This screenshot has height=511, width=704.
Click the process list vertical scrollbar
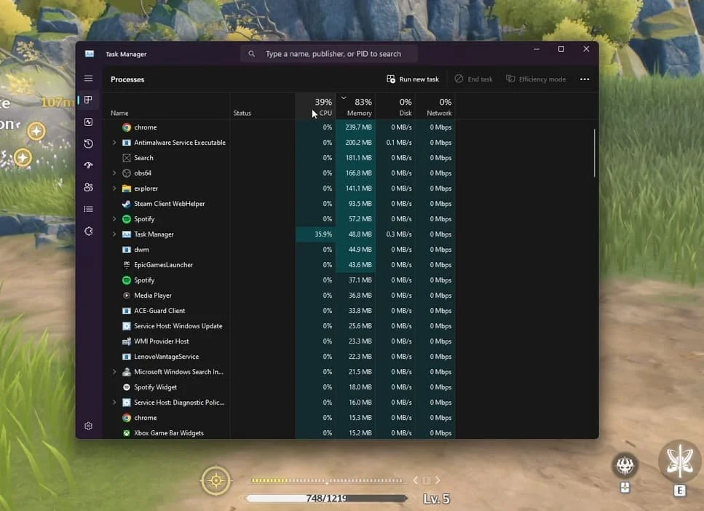click(x=595, y=153)
